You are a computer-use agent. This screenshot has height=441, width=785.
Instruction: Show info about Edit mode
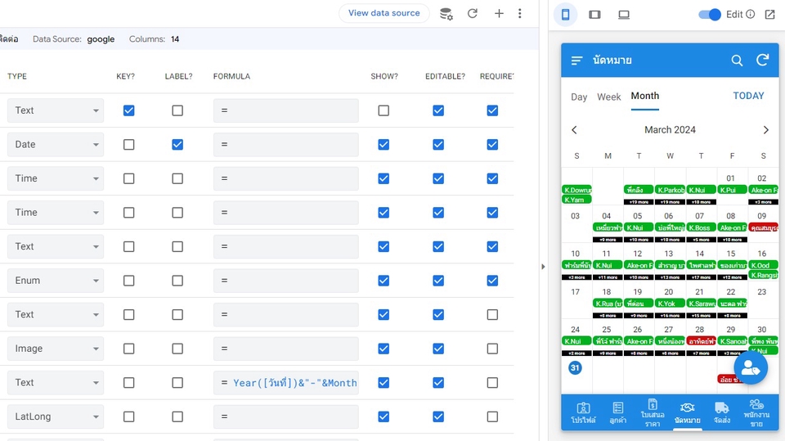coord(750,14)
